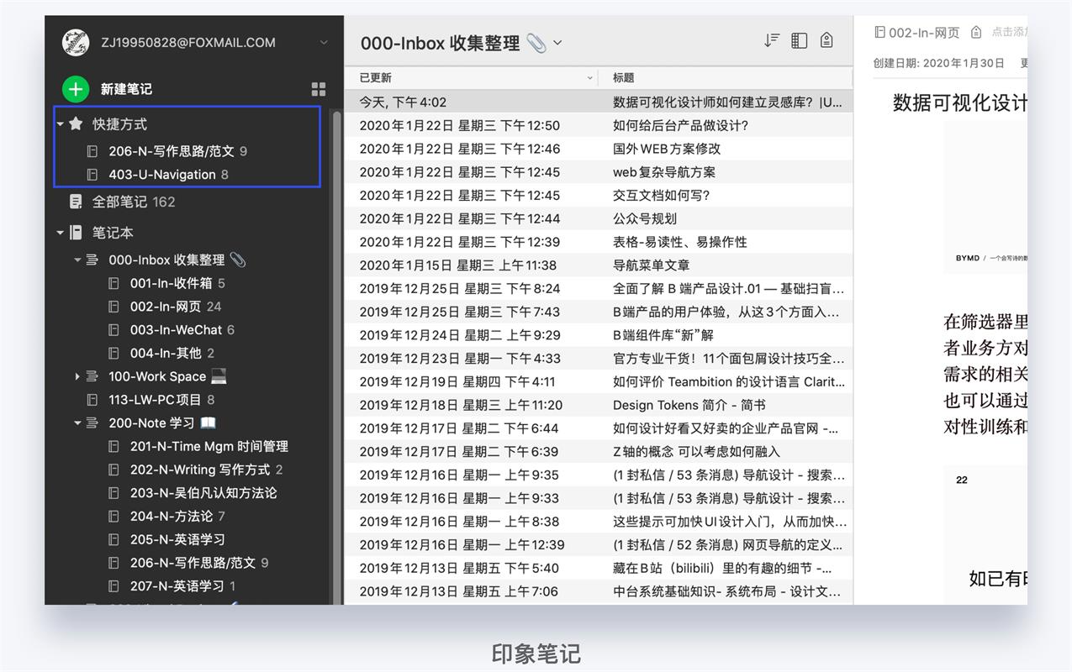
Task: Collapse the 200-Note 学习 stack triangle
Action: tap(77, 423)
